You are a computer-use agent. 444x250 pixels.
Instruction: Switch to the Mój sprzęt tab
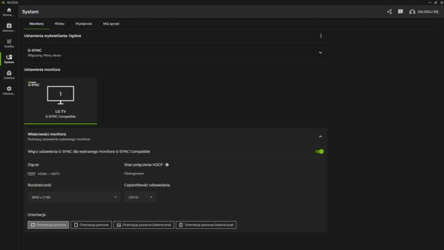[x=111, y=24]
